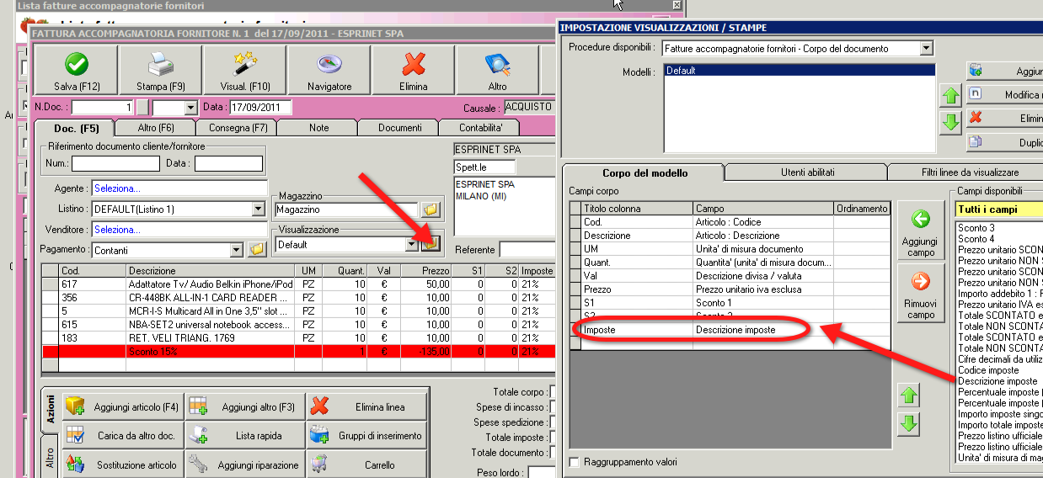Switch to Note tab

tap(318, 128)
